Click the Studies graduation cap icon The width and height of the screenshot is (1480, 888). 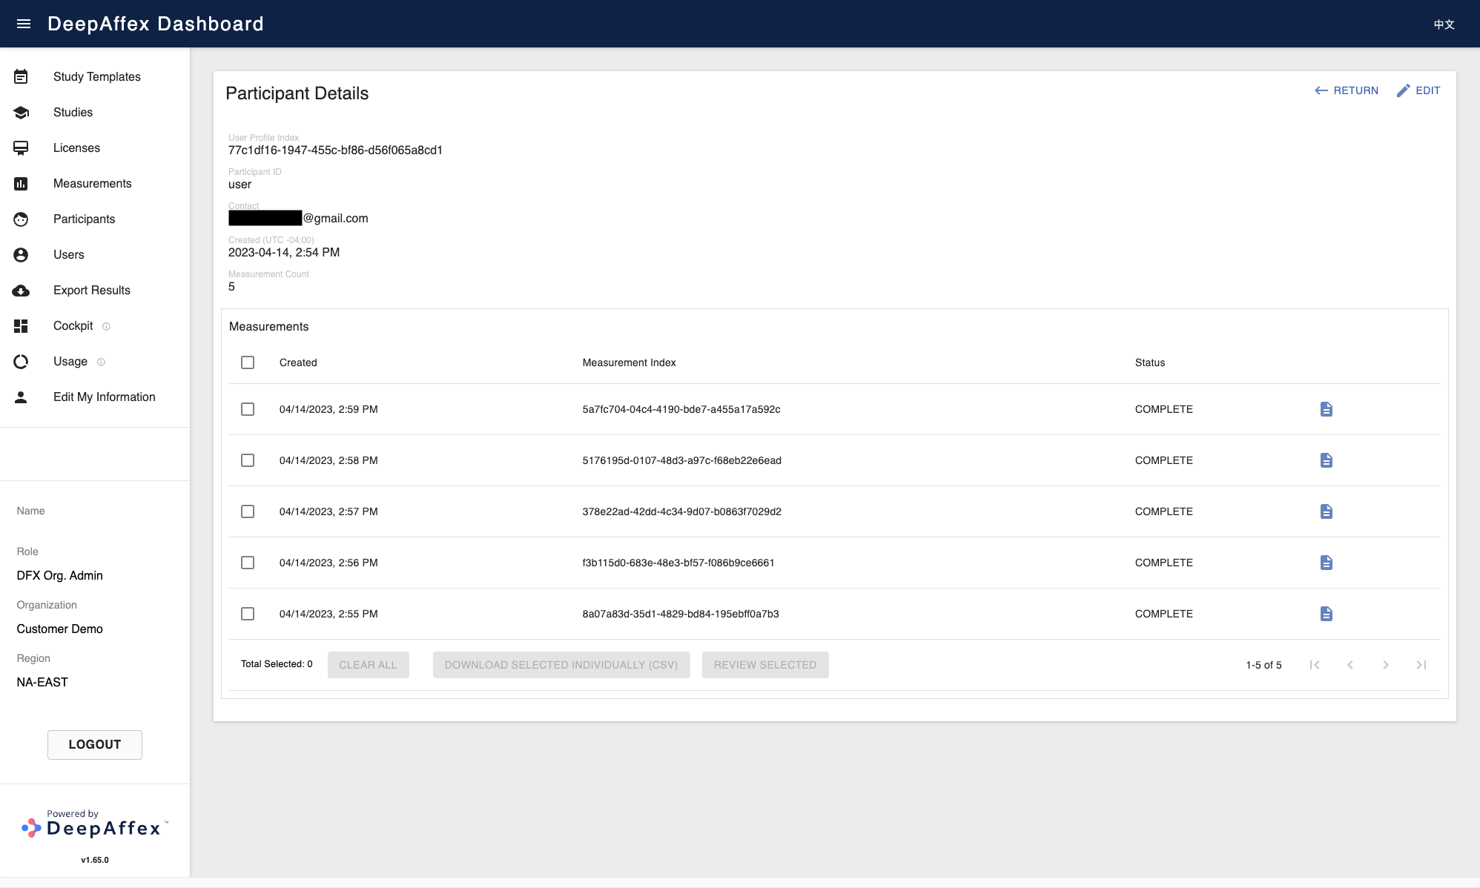[21, 112]
